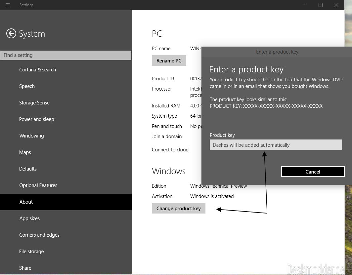Focus the Find a setting search box
The height and width of the screenshot is (275, 352).
click(x=66, y=55)
